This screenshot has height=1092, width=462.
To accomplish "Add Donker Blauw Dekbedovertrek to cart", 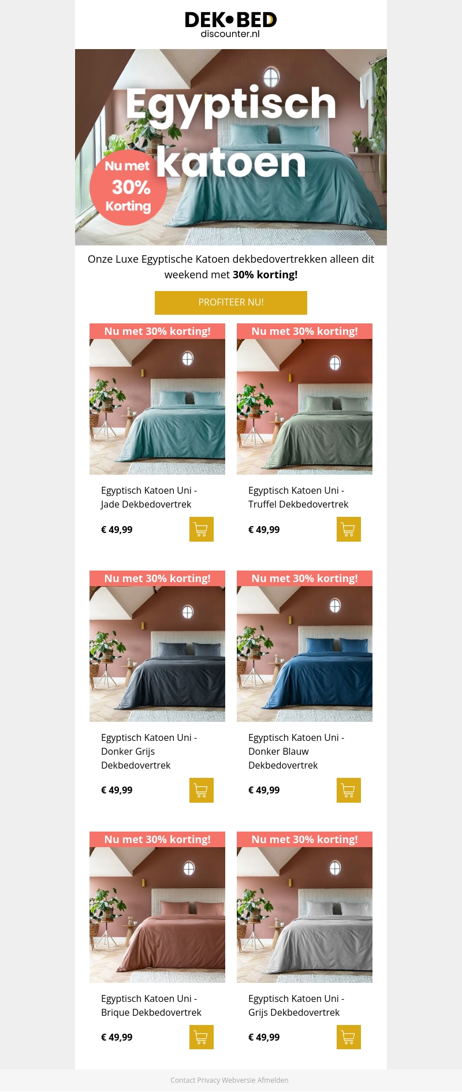I will point(349,790).
